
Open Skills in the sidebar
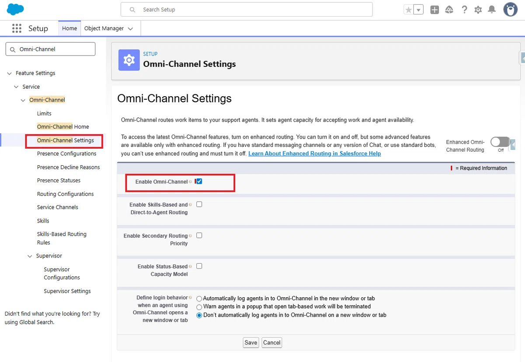(43, 221)
